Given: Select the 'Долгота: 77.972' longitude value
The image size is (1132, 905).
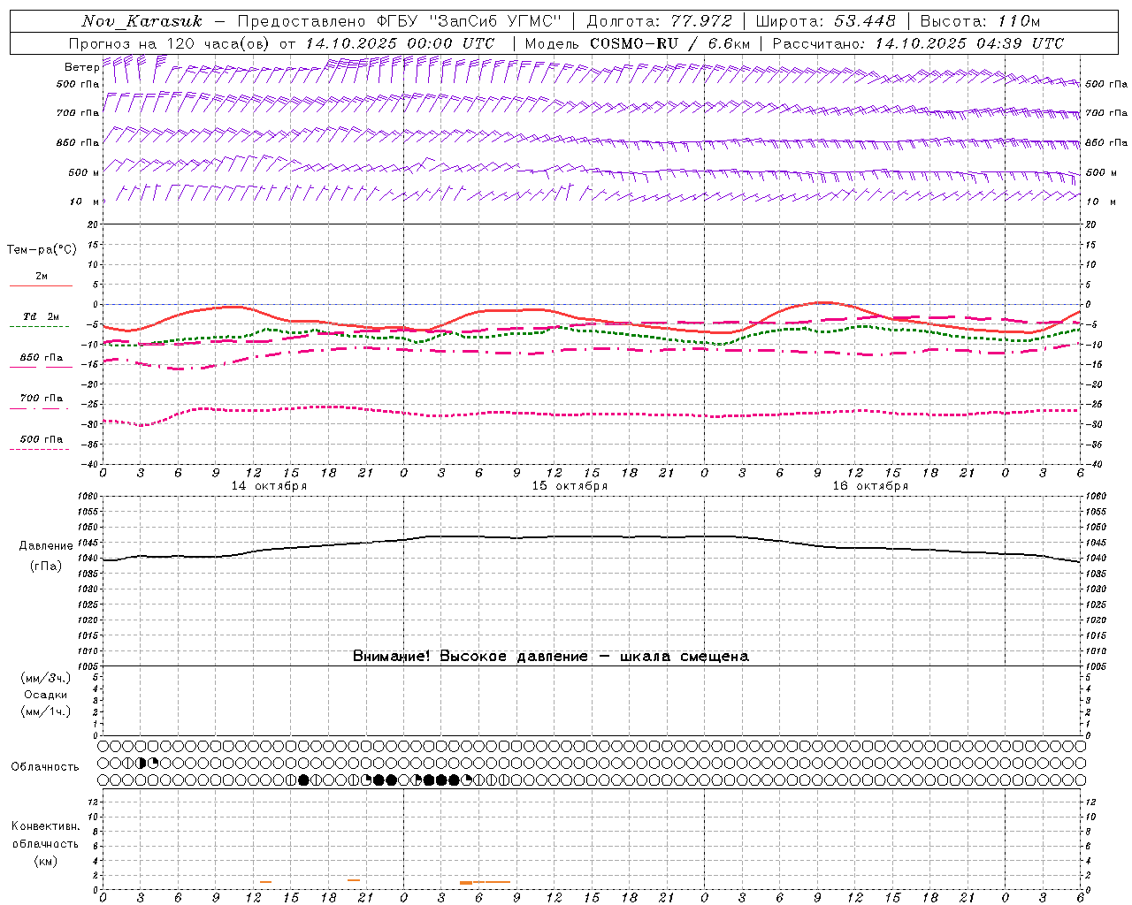Looking at the screenshot, I should pos(659,21).
